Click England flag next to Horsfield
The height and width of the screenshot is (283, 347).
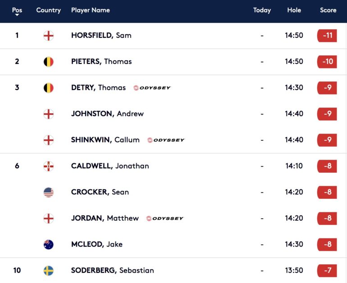[48, 36]
